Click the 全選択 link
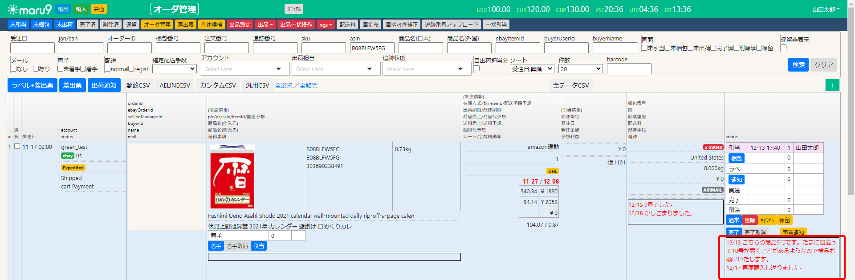Viewport: 855px width, 280px height. pos(283,86)
